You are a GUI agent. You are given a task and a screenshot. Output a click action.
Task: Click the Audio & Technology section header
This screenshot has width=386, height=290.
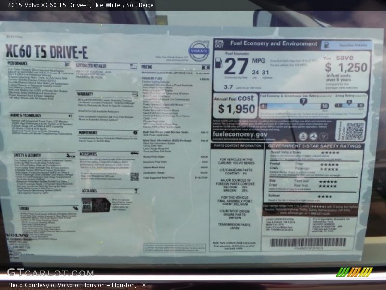pyautogui.click(x=26, y=116)
